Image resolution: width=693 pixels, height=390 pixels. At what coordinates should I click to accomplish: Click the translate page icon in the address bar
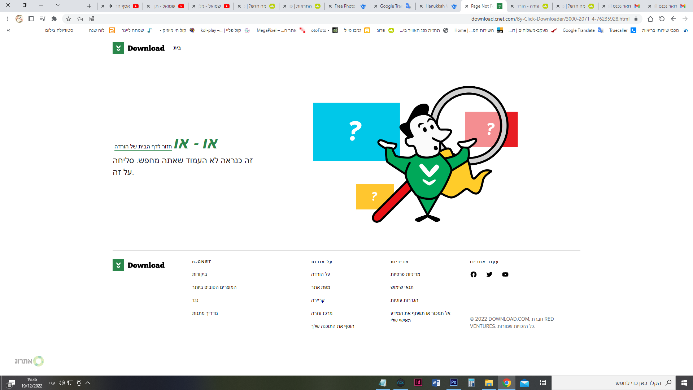(92, 19)
